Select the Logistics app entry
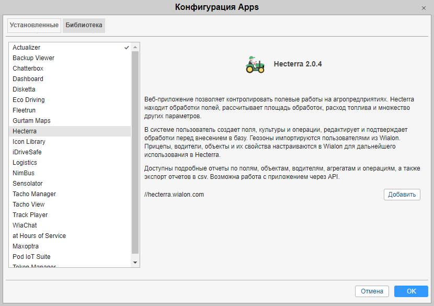This screenshot has height=306, width=434. click(70, 163)
